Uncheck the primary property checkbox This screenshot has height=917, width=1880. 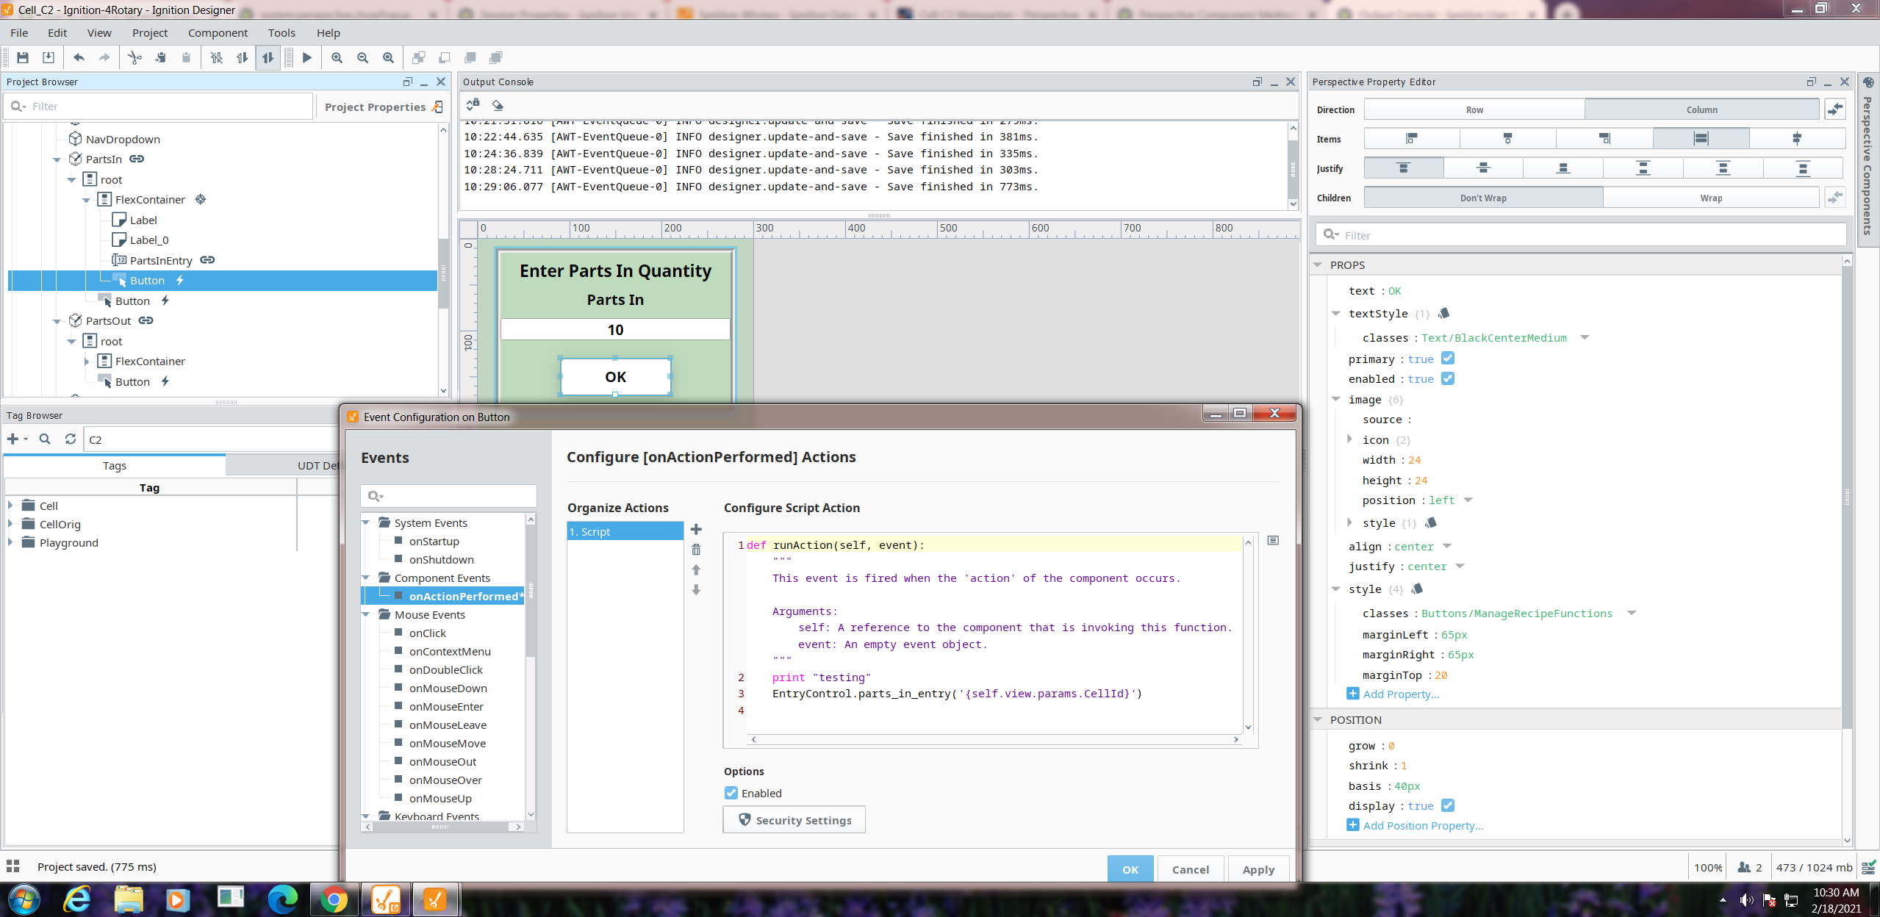tap(1447, 359)
